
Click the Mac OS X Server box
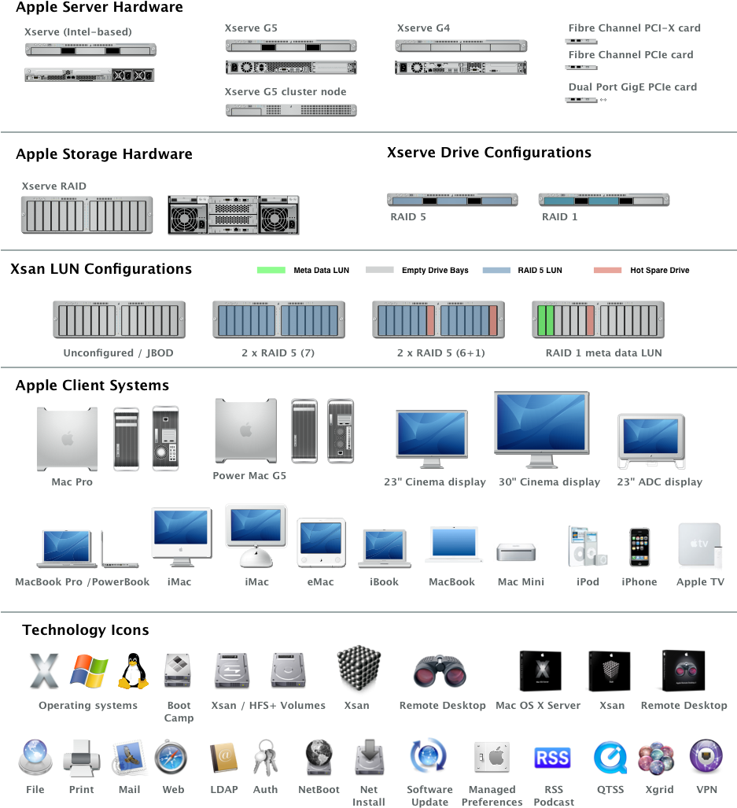[x=541, y=671]
